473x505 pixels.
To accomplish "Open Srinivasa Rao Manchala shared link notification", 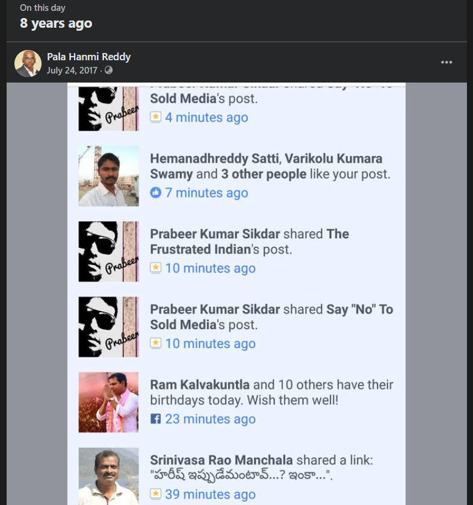I will pyautogui.click(x=261, y=467).
